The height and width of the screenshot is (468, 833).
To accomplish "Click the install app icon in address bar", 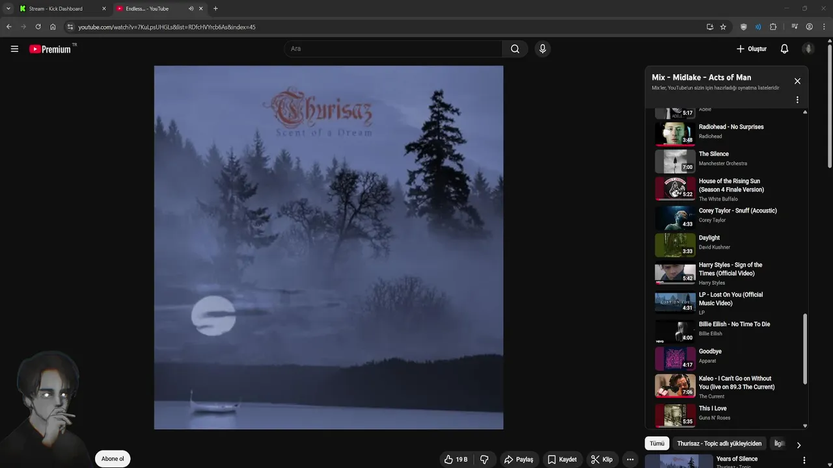I will (710, 27).
